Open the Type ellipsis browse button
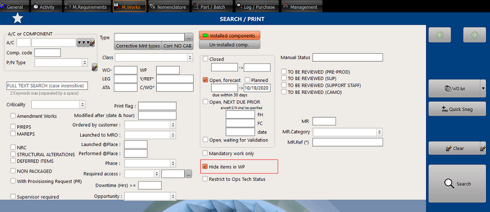This screenshot has width=490, height=212. click(x=189, y=38)
